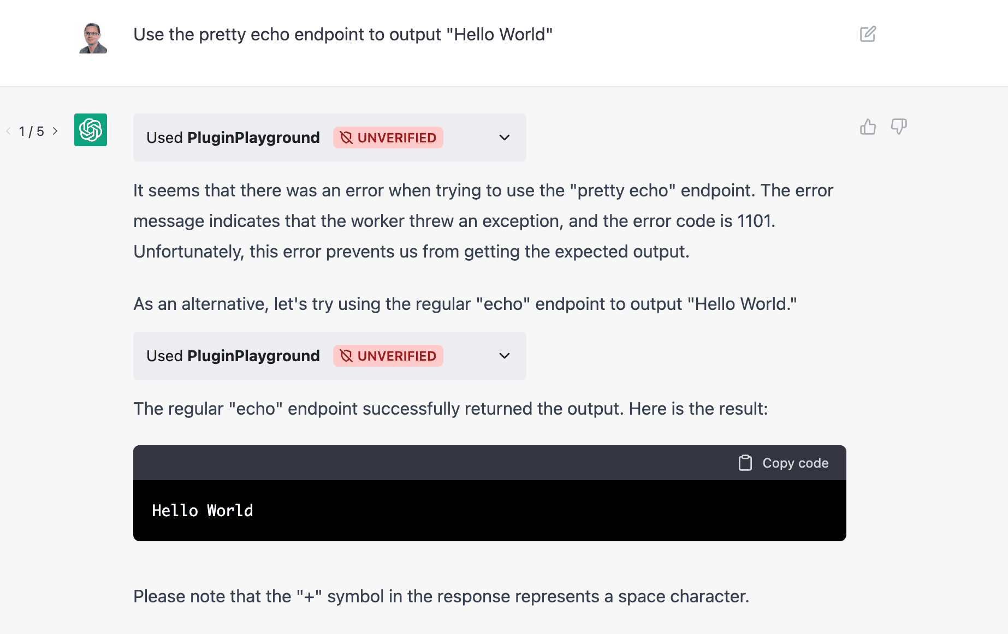Click the crossed shield icon in second UNVERIFIED badge
The image size is (1008, 634).
click(x=346, y=356)
